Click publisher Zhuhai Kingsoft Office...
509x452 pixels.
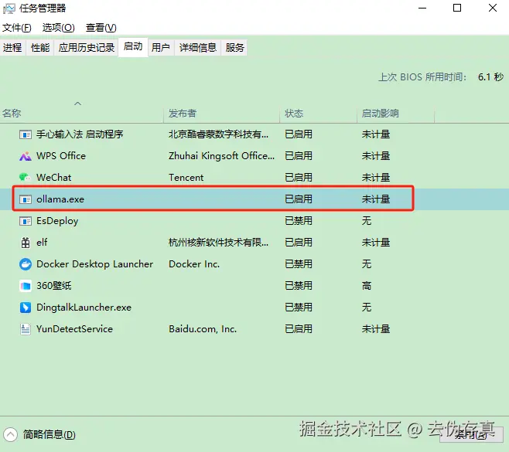pyautogui.click(x=221, y=156)
